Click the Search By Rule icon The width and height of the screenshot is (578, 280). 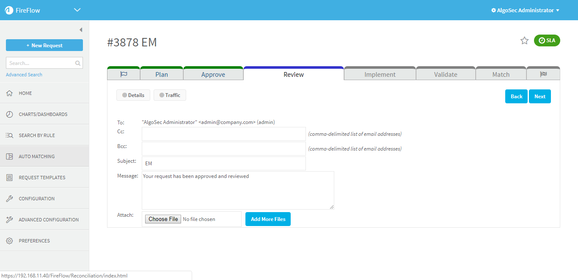click(9, 135)
